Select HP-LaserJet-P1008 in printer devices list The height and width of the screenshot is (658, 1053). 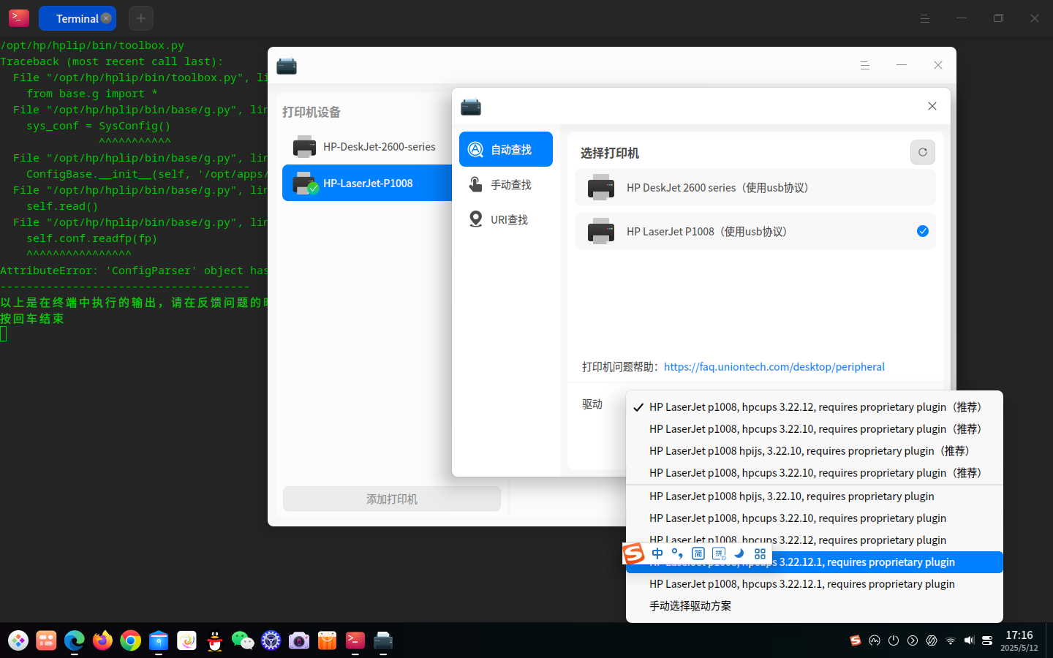[367, 183]
